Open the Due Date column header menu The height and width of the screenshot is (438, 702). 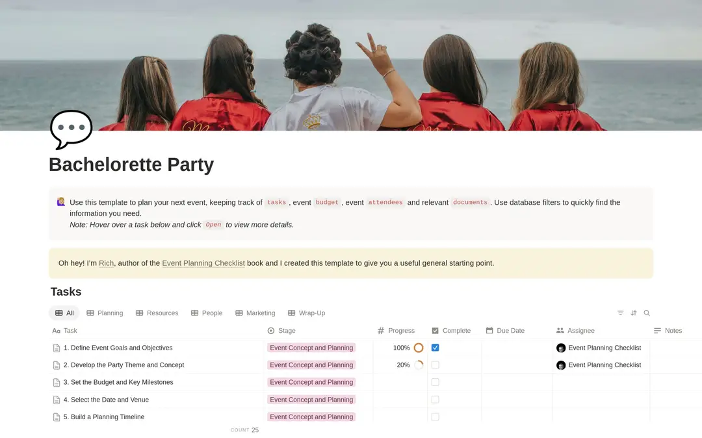coord(505,331)
